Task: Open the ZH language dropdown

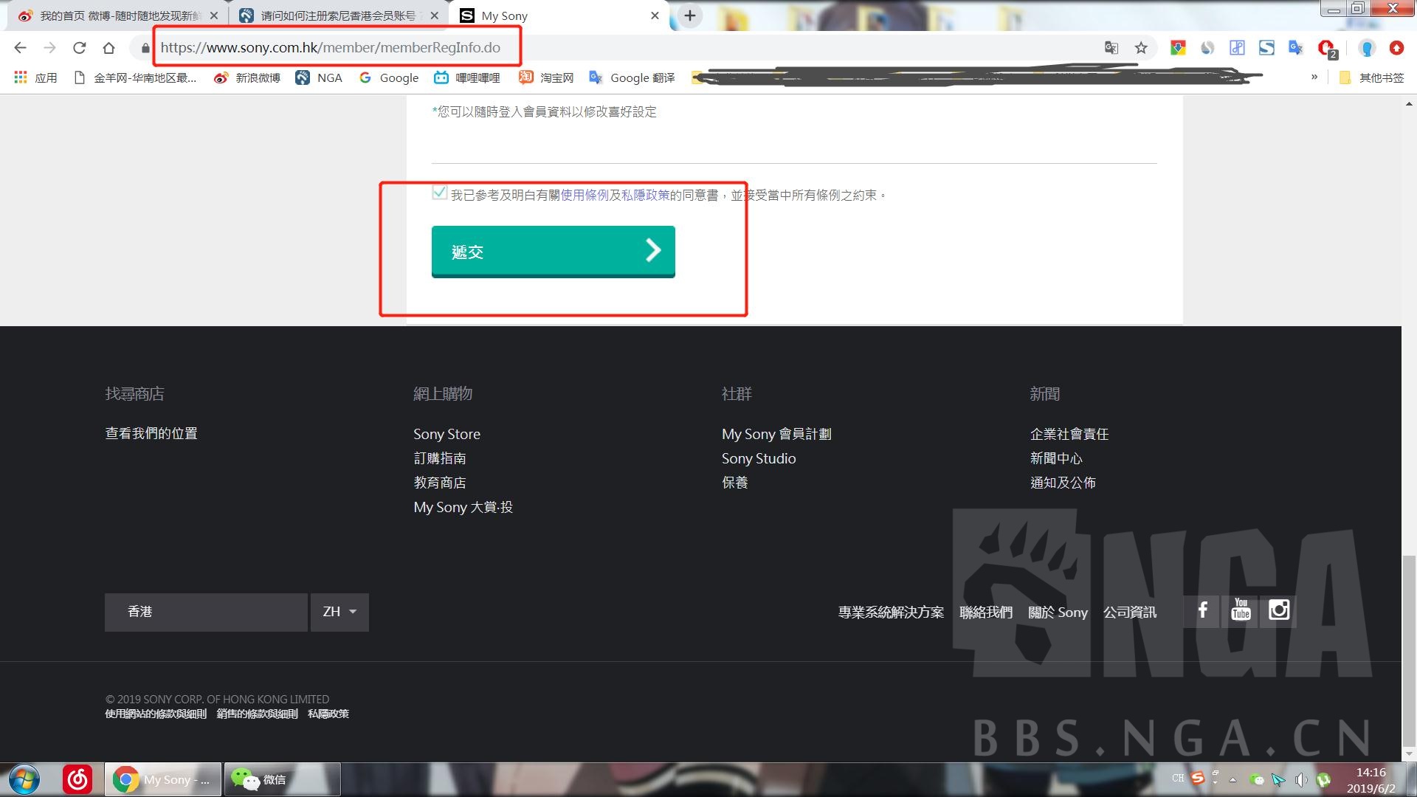Action: pos(339,612)
